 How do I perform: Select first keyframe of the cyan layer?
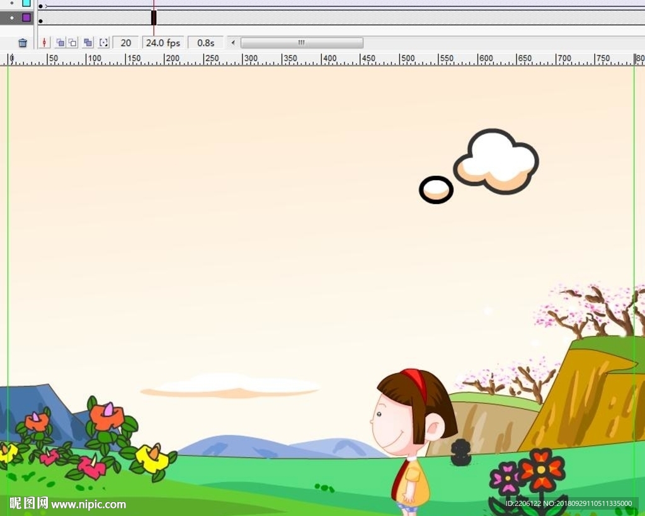click(41, 6)
